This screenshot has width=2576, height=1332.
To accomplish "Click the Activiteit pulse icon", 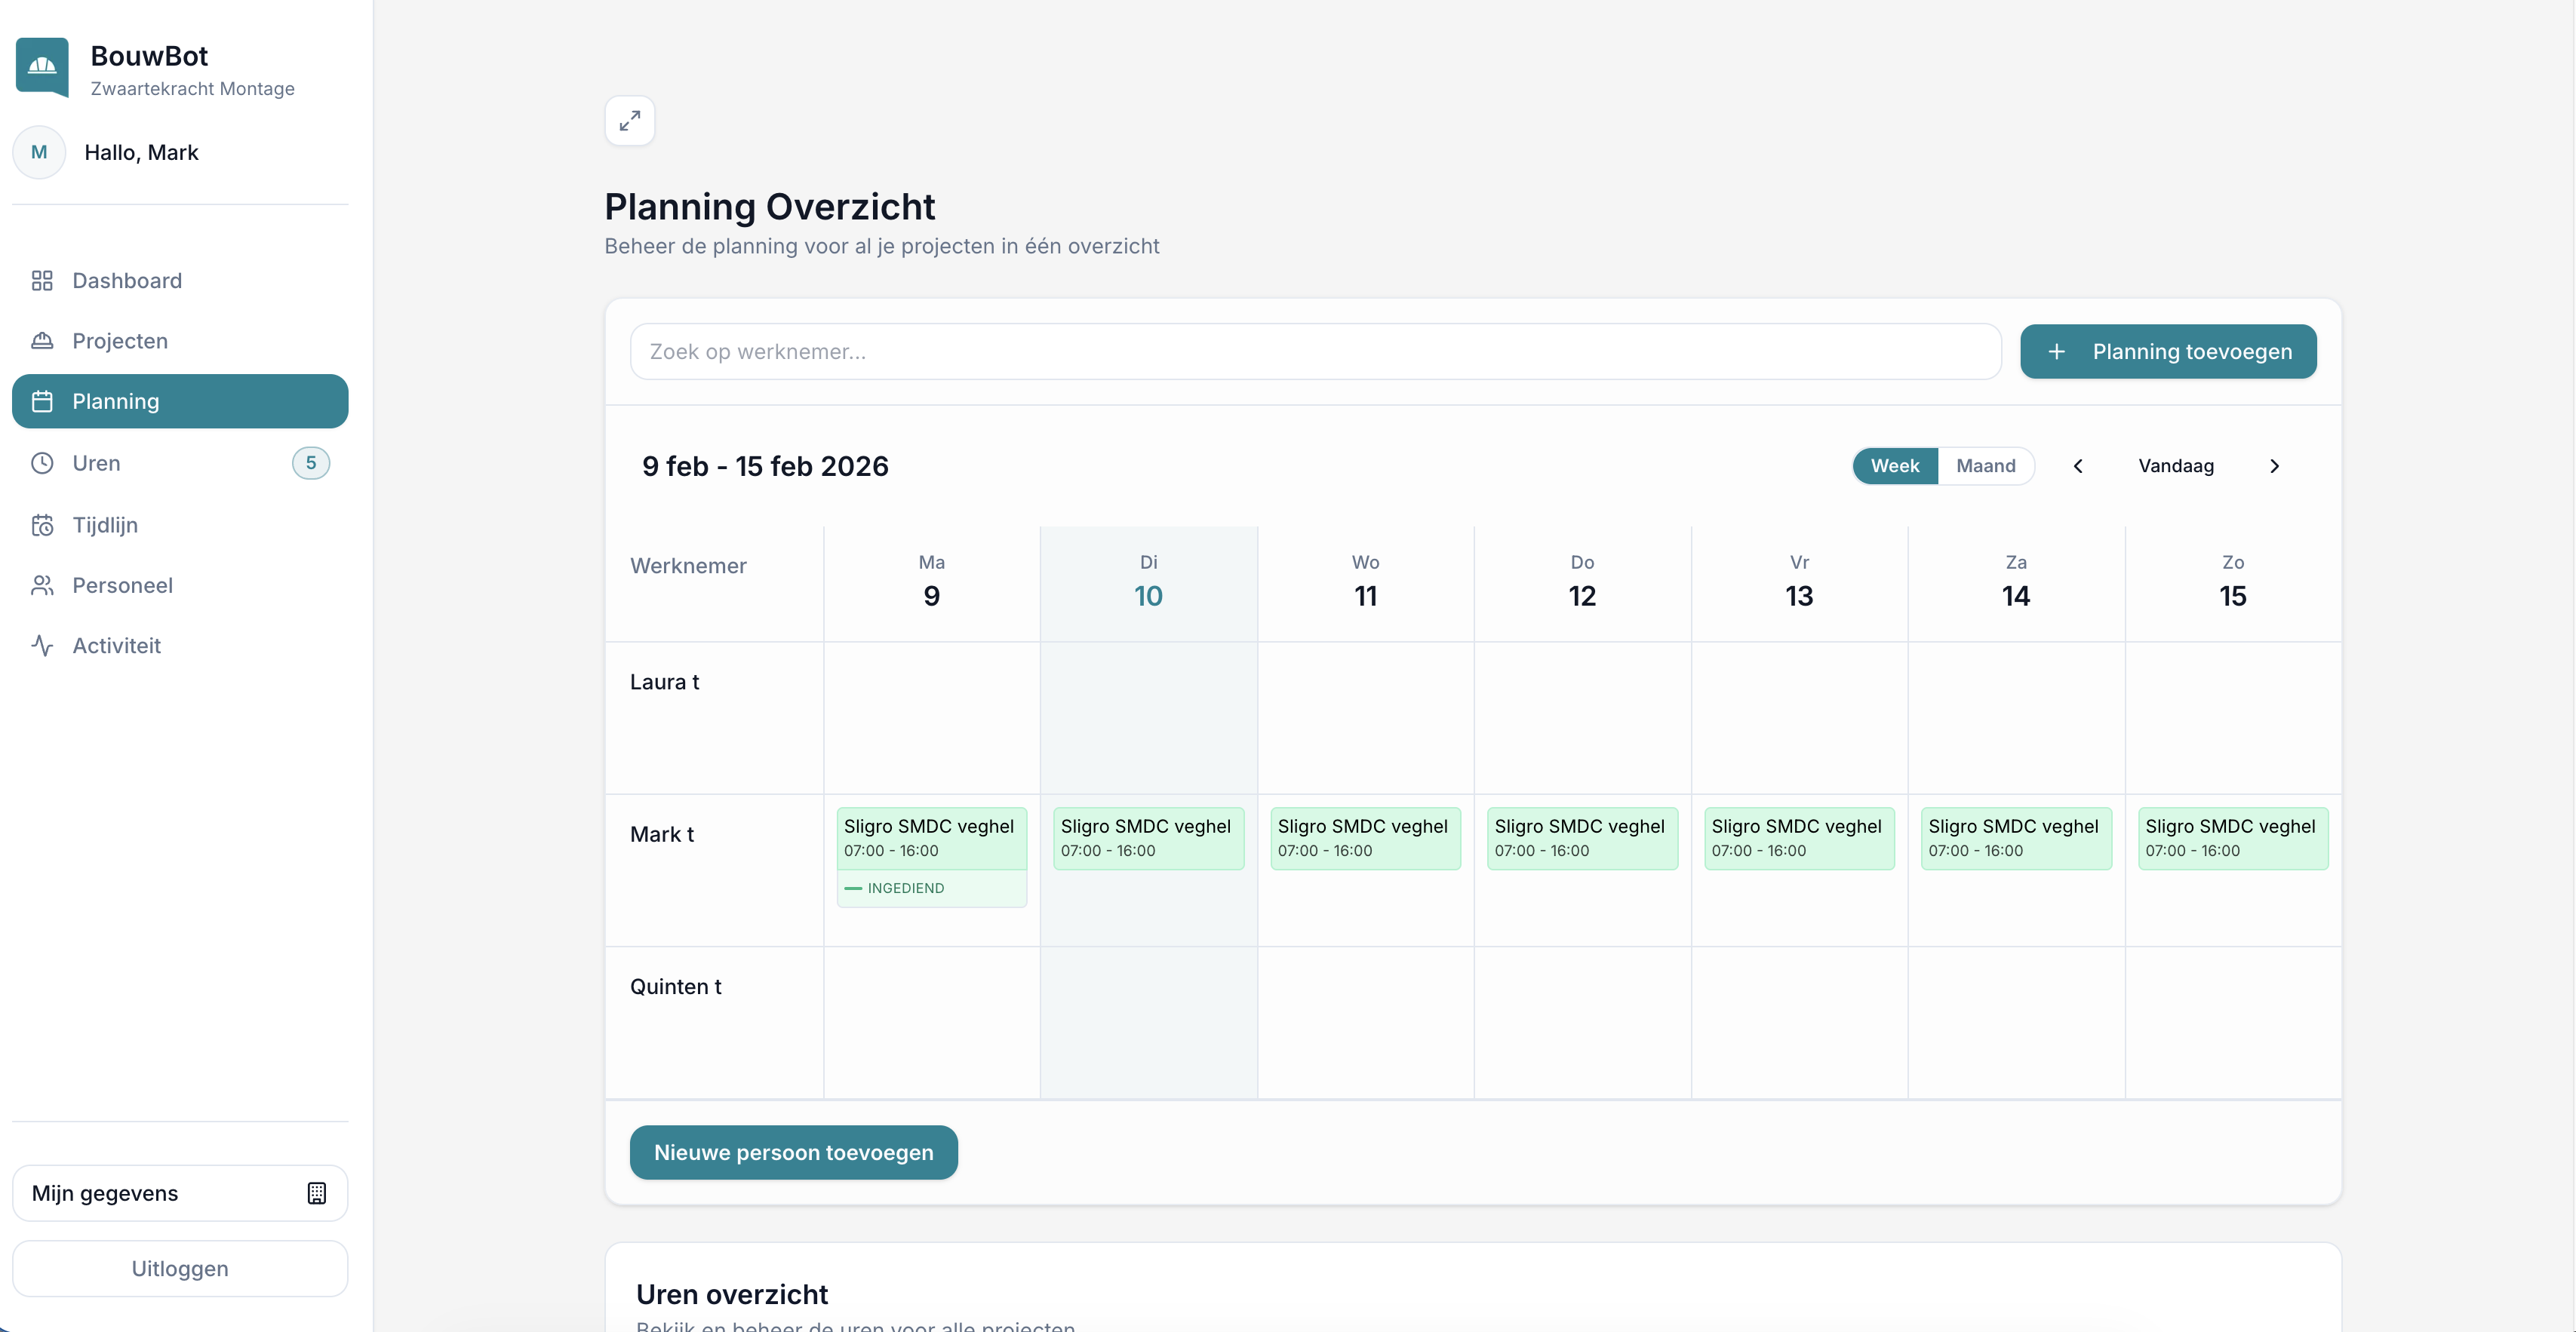I will coord(42,646).
